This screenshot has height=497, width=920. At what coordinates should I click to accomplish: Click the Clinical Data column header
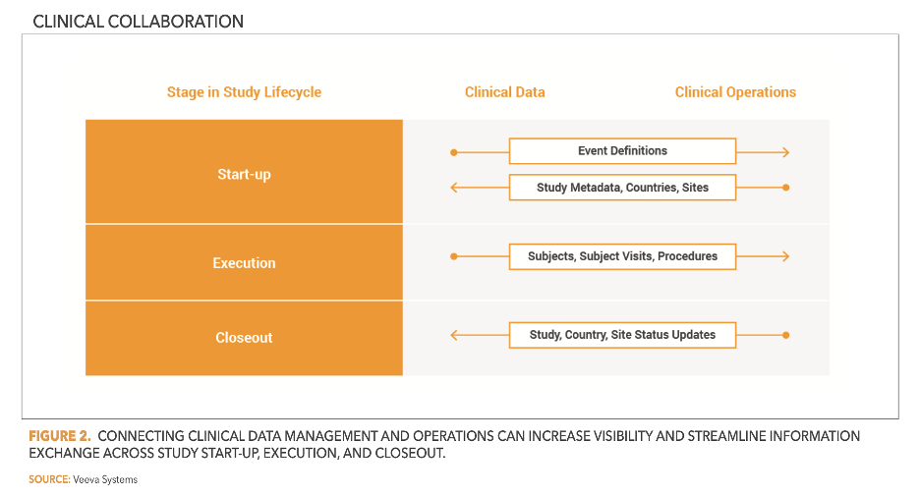[504, 92]
